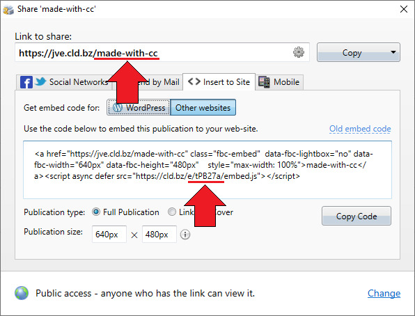Open the Old embed code link
The image size is (415, 316).
(x=360, y=129)
